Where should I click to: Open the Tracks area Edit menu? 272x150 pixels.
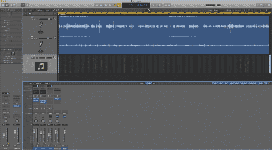click(31, 10)
